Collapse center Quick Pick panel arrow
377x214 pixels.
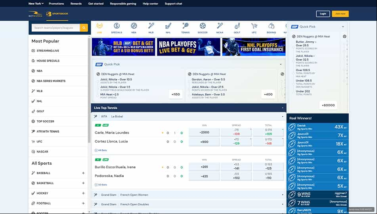281,64
